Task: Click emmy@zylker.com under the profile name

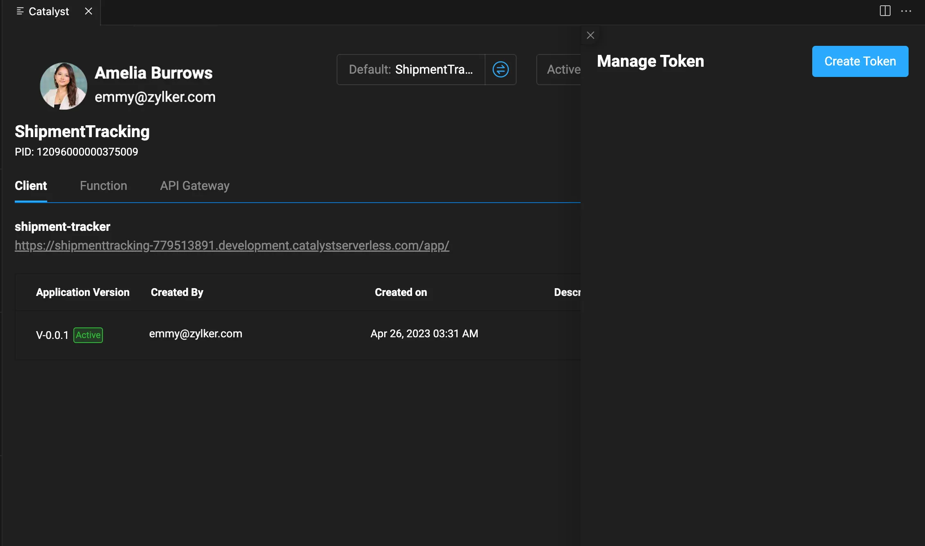Action: (x=155, y=97)
